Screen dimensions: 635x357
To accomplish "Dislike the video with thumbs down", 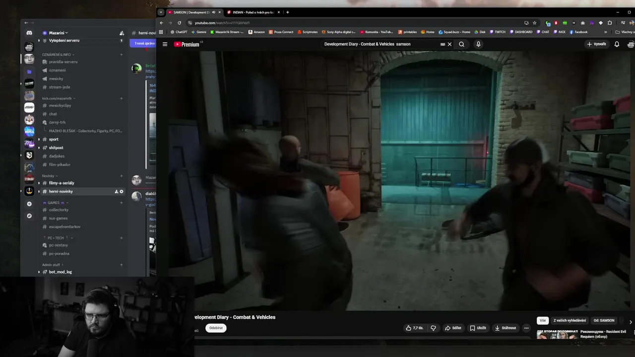I will click(x=433, y=328).
